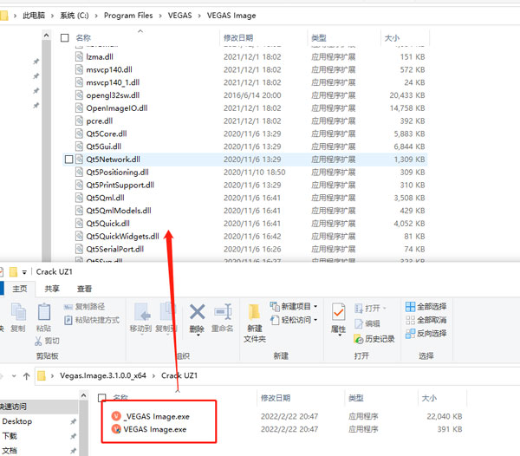Click the C: drive in the address path

75,16
